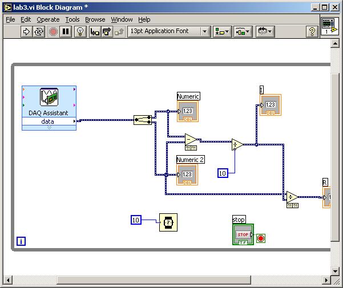Expand the DAQ Assistant bottom chevron

click(49, 128)
